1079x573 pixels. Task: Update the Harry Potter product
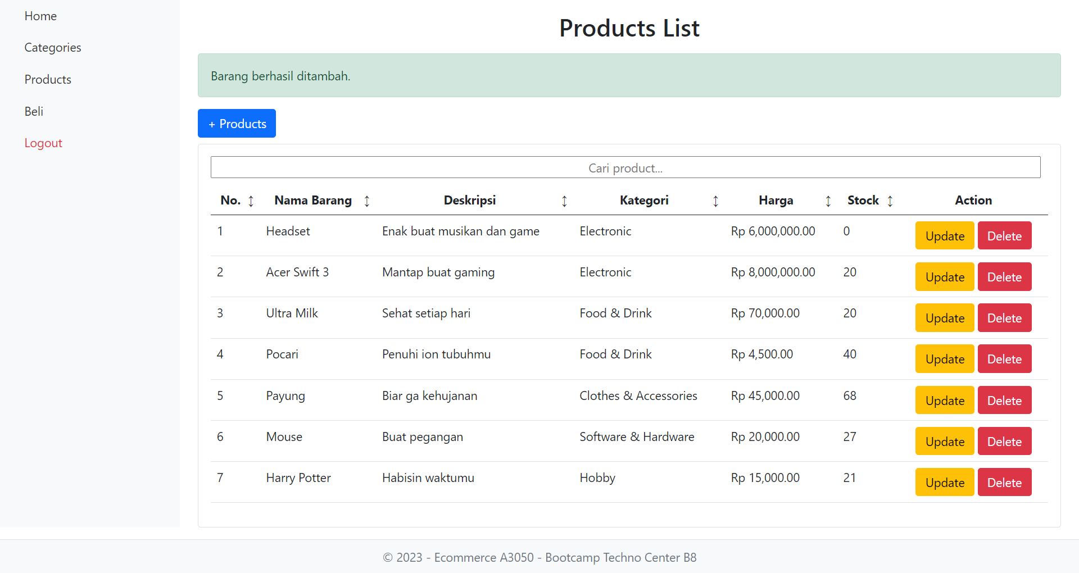[x=944, y=483]
